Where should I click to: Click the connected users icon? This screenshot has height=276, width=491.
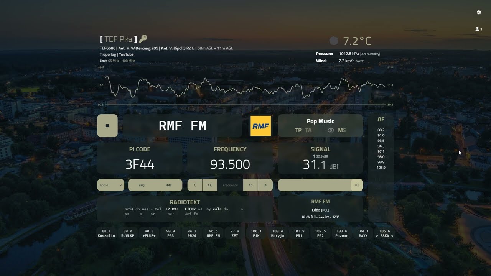[478, 29]
